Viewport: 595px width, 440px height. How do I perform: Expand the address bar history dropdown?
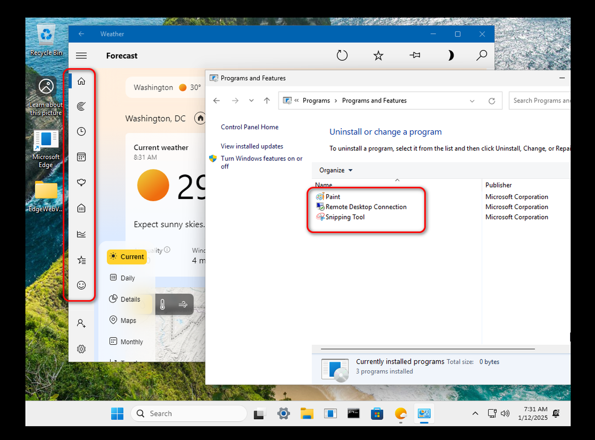click(472, 101)
